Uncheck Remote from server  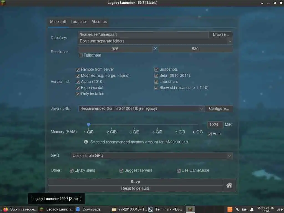coord(78,70)
